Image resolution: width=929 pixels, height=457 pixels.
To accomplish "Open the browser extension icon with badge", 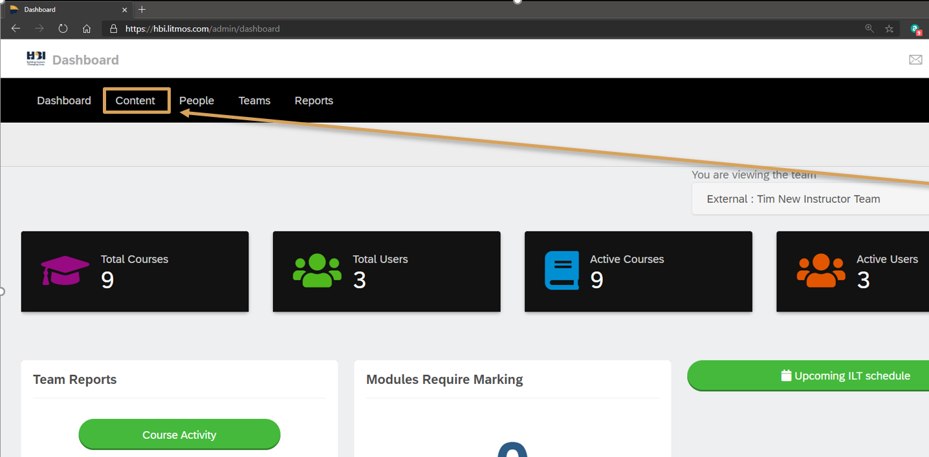I will [915, 29].
